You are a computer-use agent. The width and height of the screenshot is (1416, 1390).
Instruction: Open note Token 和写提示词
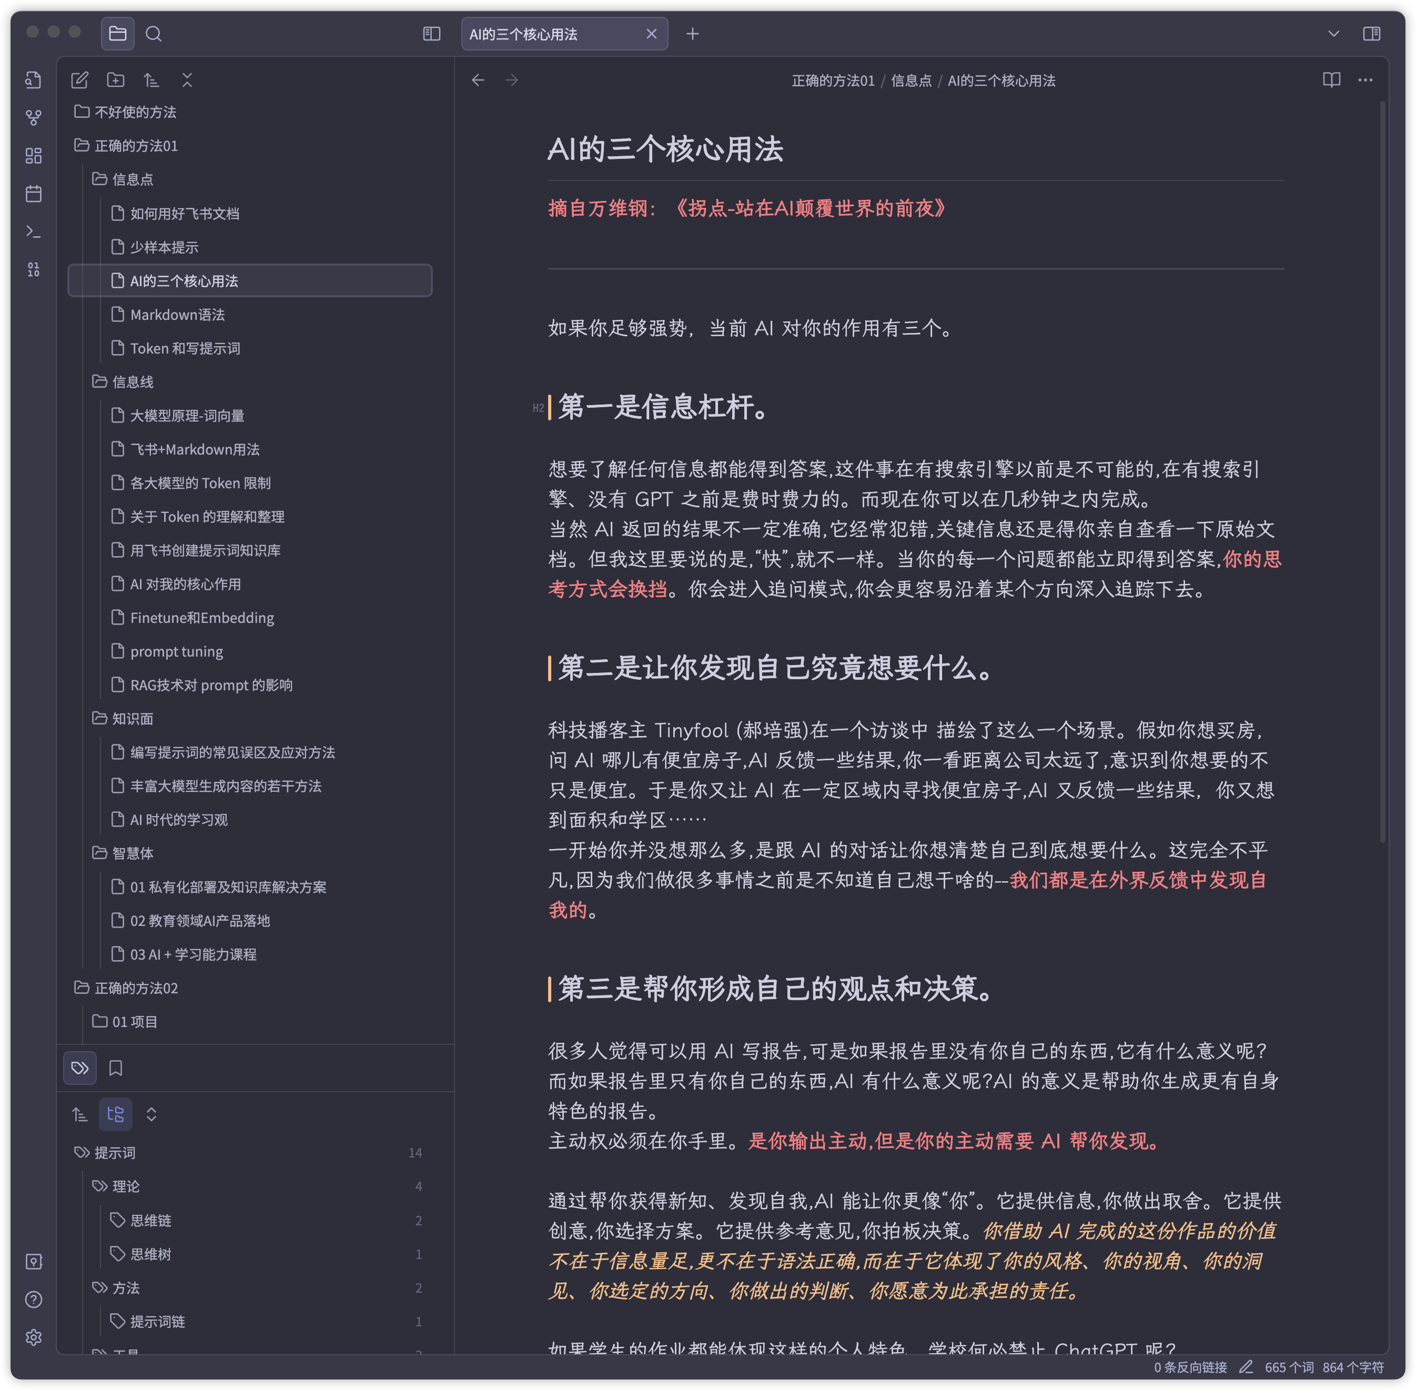click(x=250, y=348)
